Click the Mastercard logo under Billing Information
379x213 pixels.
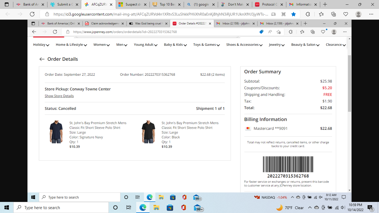click(x=248, y=128)
